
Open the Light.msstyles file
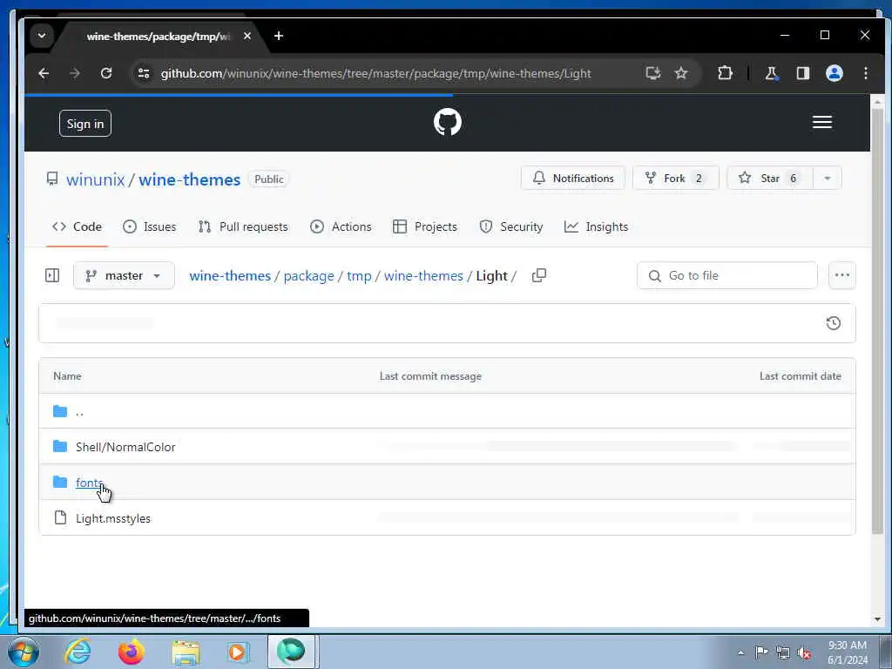(113, 518)
